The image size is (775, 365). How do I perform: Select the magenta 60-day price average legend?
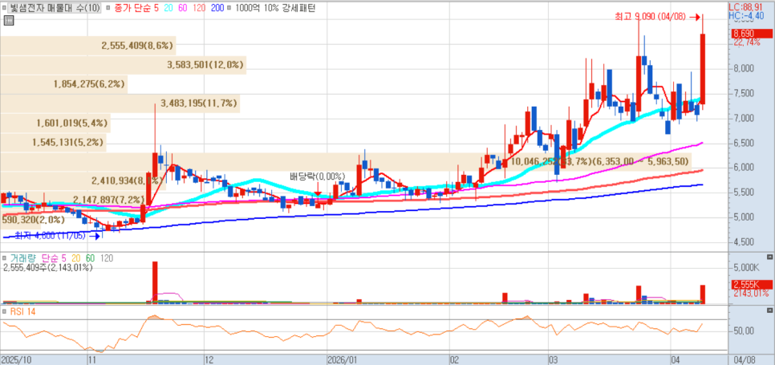(x=181, y=8)
